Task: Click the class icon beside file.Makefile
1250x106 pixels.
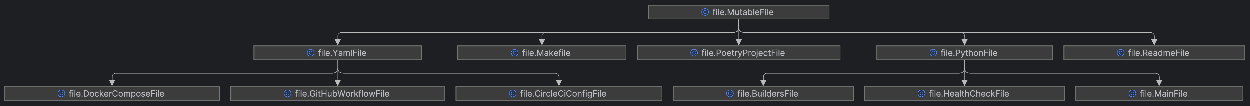Action: [x=514, y=53]
